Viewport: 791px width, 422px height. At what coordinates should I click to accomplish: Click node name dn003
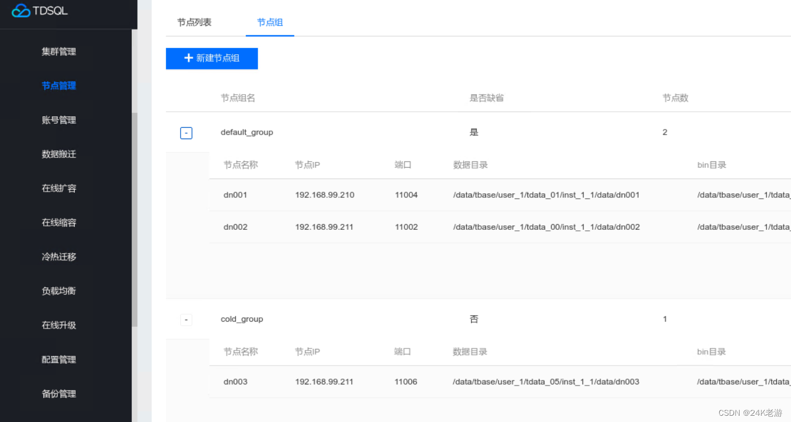point(236,382)
